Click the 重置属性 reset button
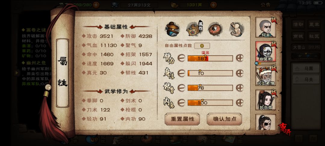Image resolution: width=325 pixels, height=146 pixels. [182, 119]
